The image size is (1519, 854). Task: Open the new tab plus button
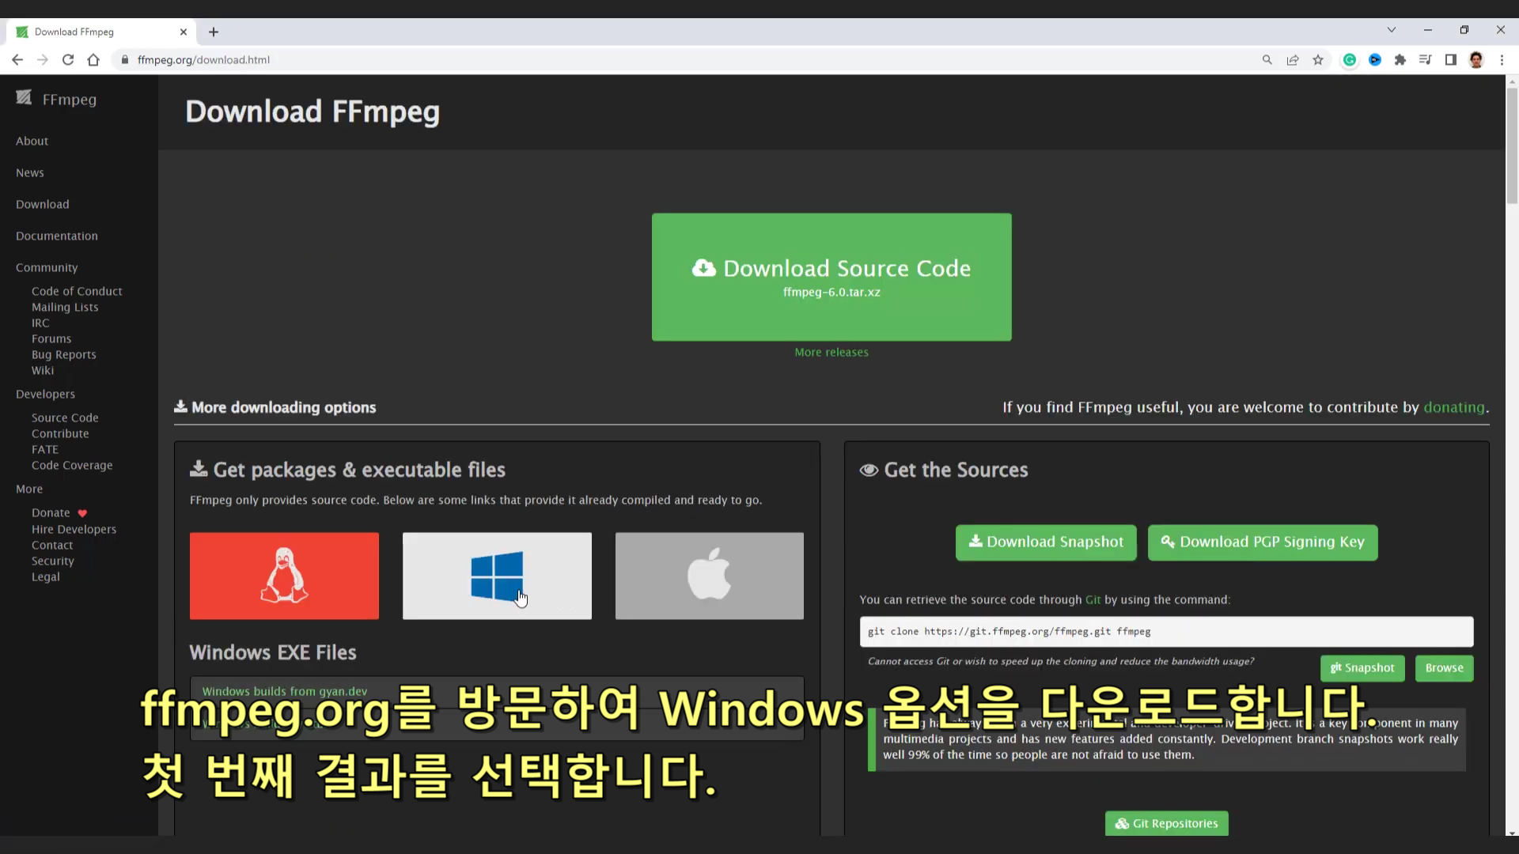214,32
